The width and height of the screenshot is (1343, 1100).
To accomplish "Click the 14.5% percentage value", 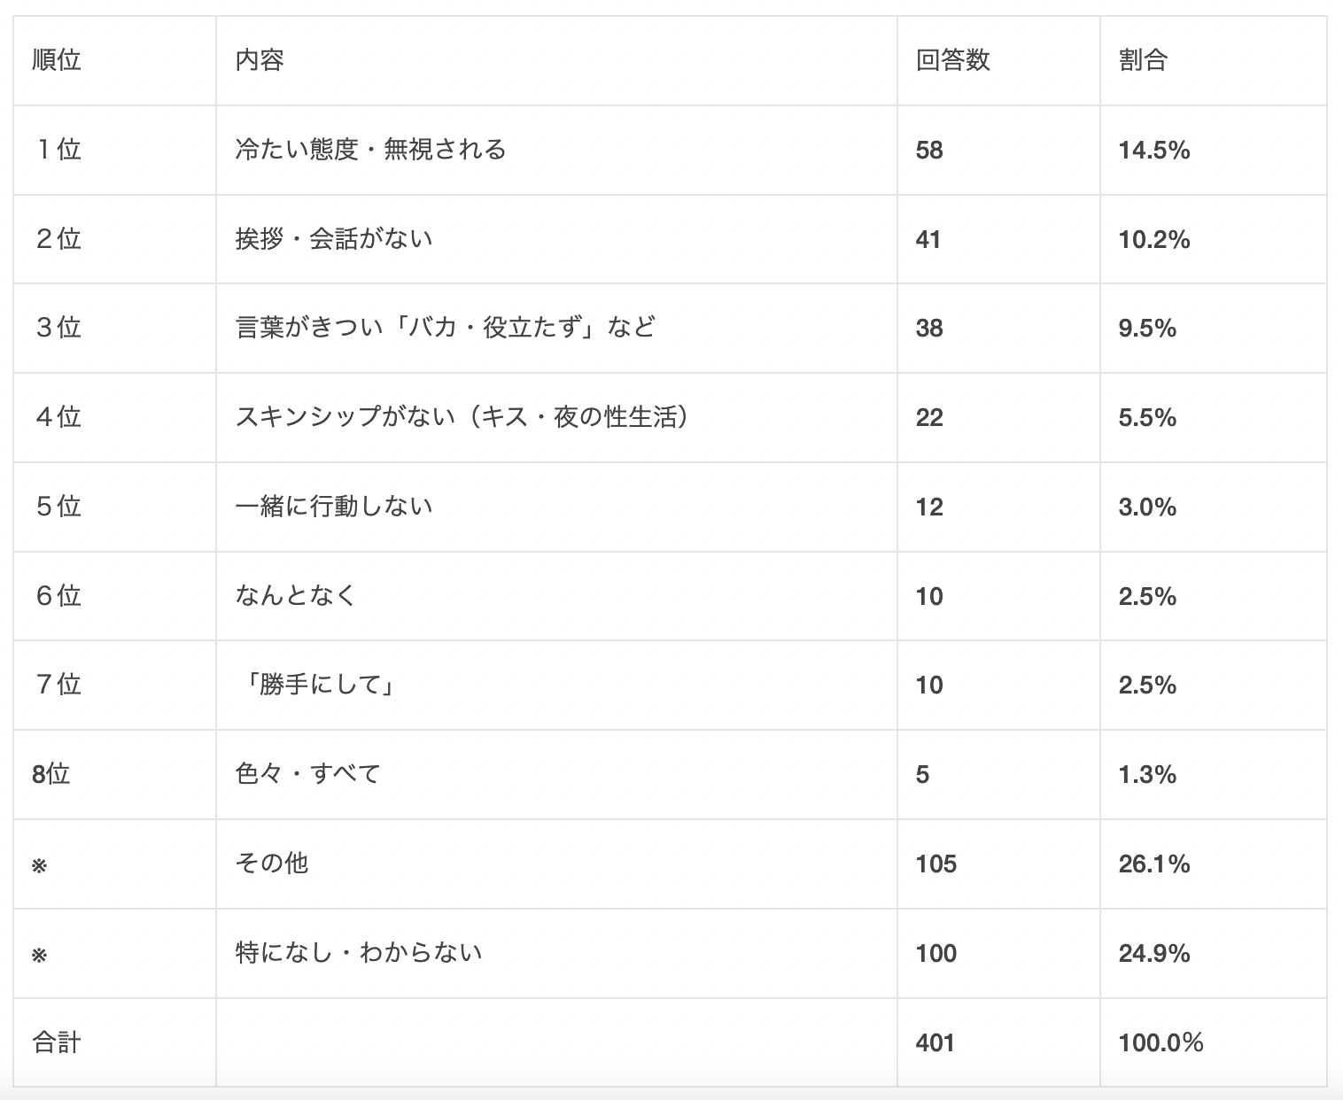I will pyautogui.click(x=1153, y=150).
